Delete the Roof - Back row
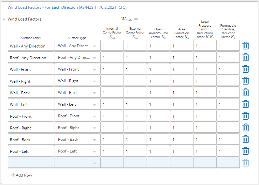 point(245,139)
